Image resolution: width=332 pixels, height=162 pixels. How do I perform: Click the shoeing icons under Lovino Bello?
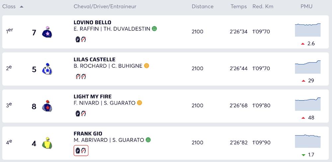pos(81,40)
